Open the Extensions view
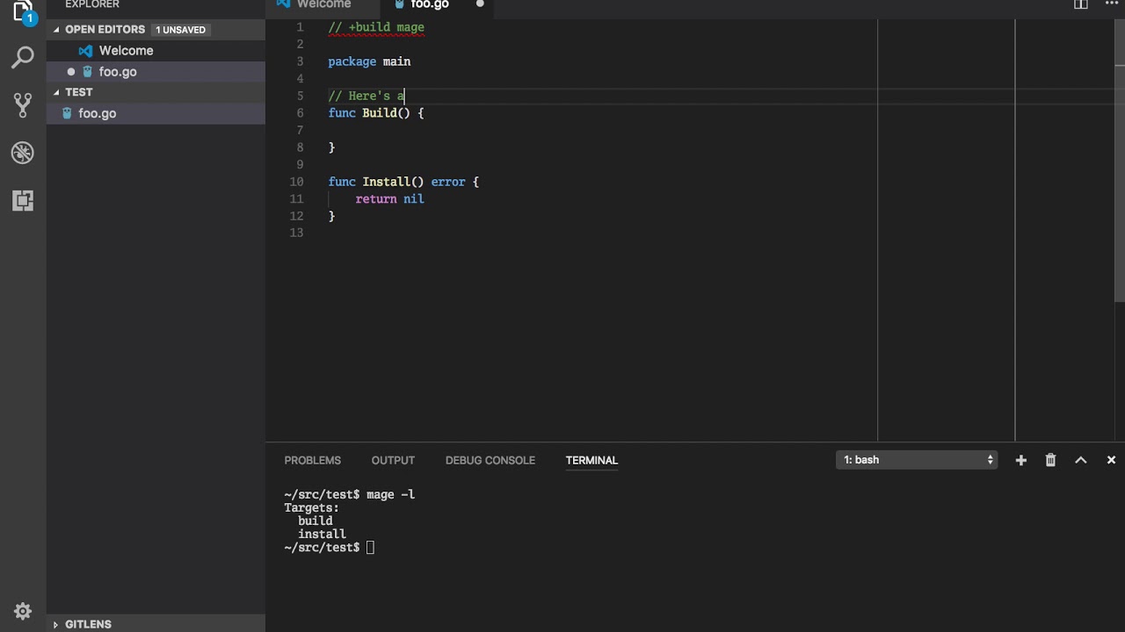Screen dimensions: 1125x632 (x=23, y=200)
